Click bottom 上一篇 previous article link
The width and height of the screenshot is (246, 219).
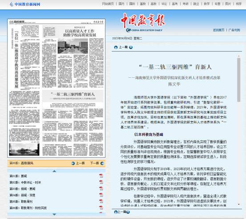coord(122,212)
